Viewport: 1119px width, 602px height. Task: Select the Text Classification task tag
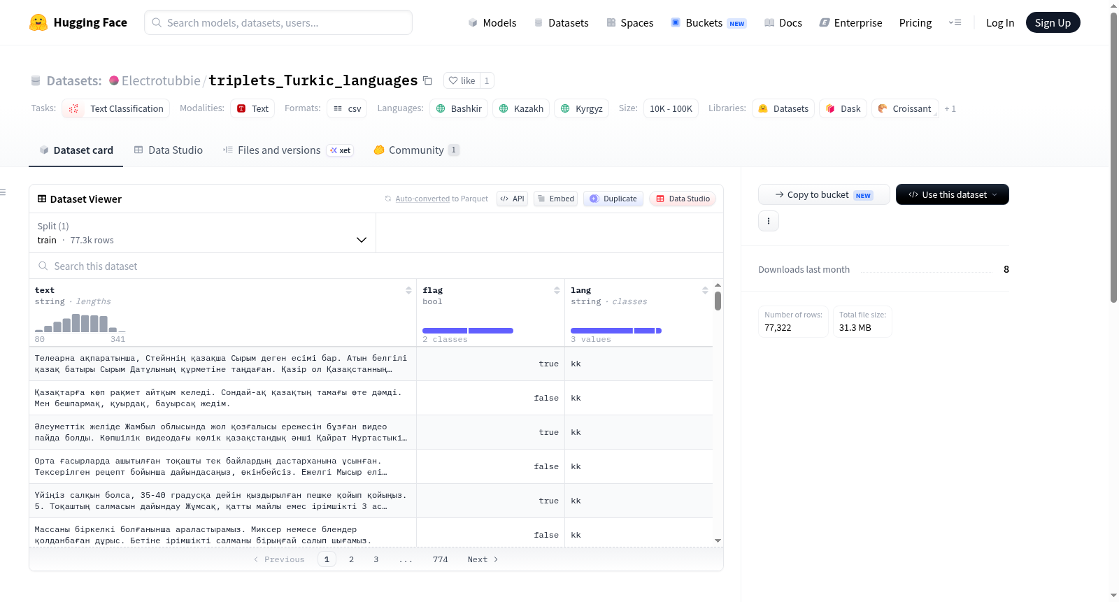(x=116, y=108)
